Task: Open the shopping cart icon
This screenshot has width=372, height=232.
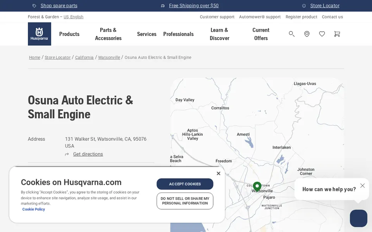Action: (337, 34)
